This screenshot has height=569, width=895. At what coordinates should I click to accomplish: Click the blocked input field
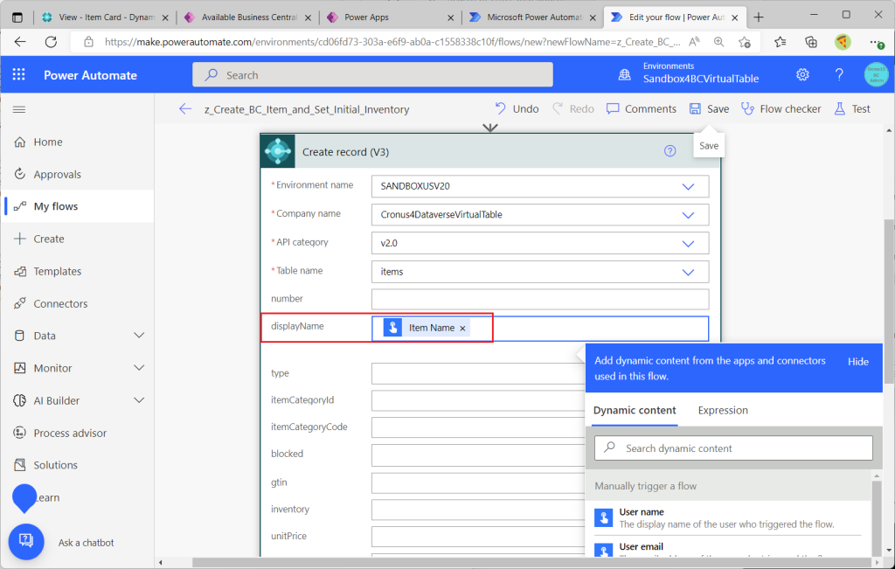coord(478,455)
